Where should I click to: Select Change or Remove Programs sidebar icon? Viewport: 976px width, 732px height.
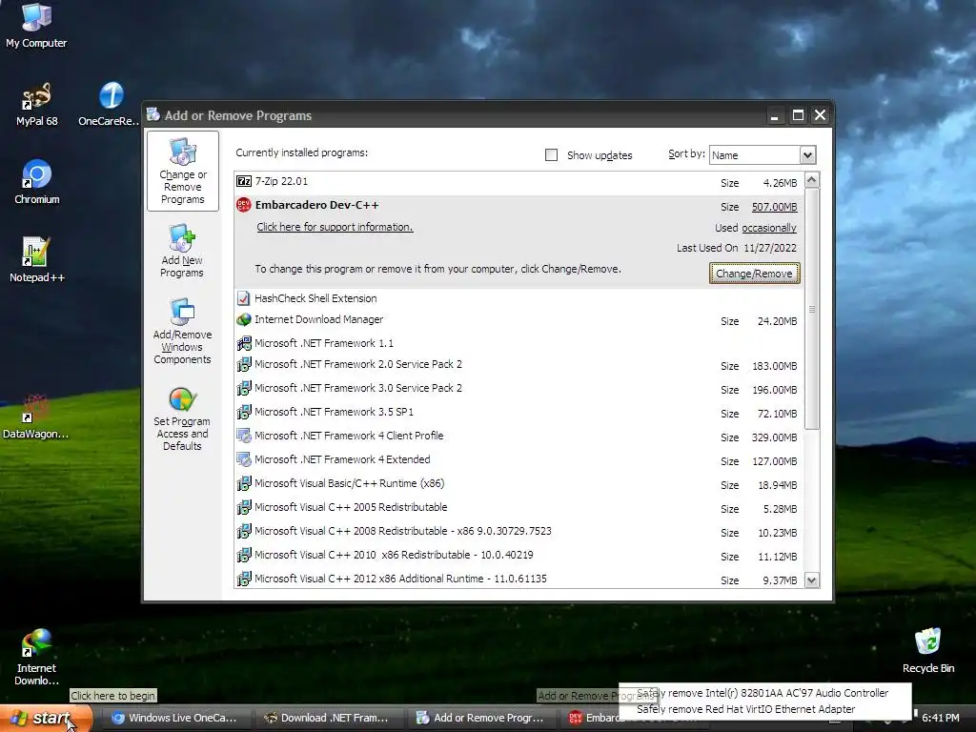coord(182,172)
